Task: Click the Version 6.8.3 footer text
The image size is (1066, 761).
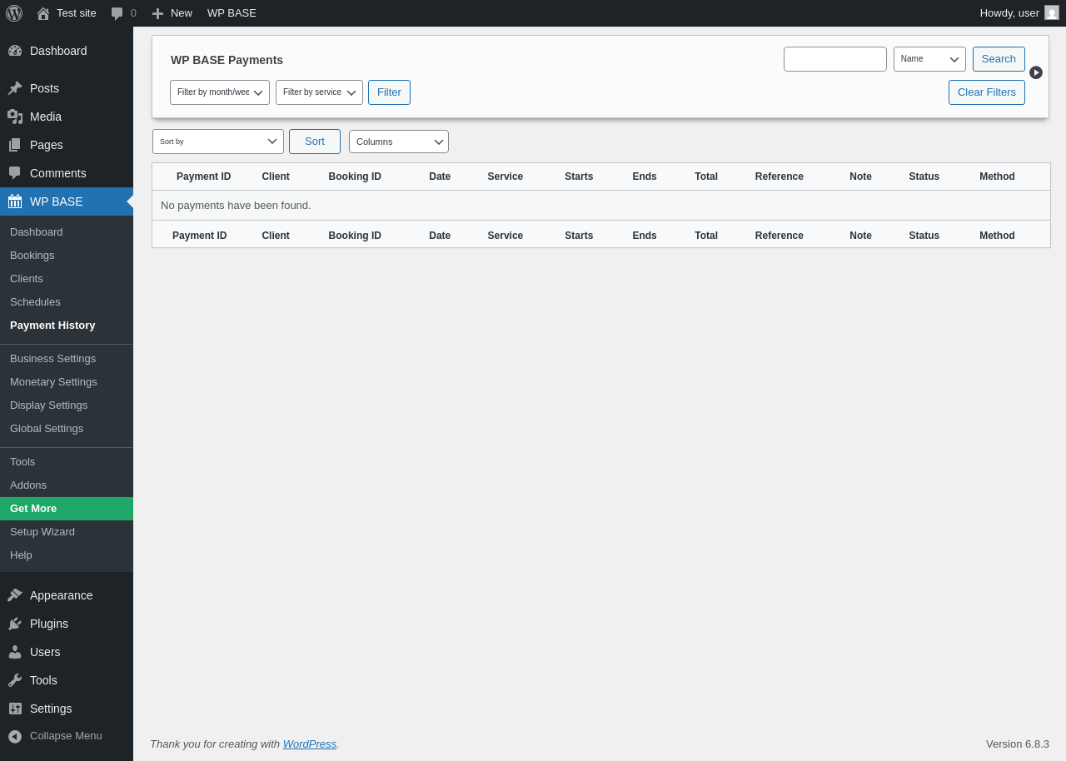Action: point(1018,744)
